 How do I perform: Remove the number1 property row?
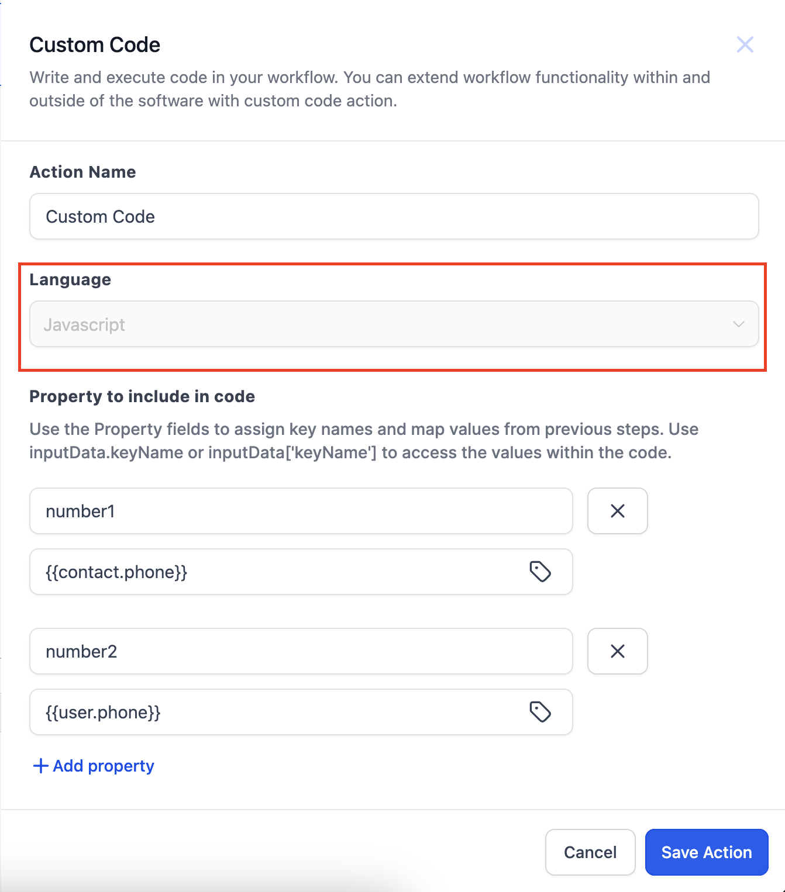pyautogui.click(x=617, y=511)
